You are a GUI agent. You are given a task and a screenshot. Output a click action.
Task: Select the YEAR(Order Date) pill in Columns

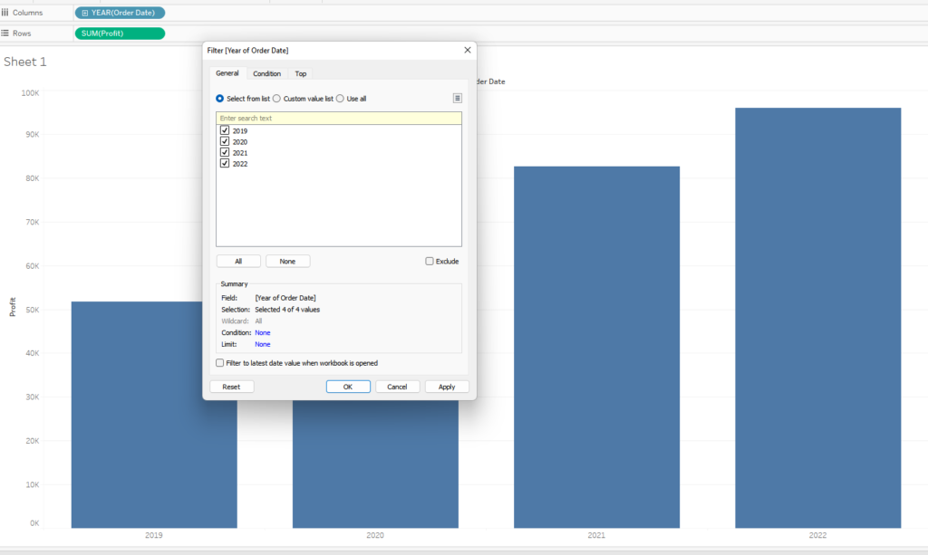pos(121,13)
